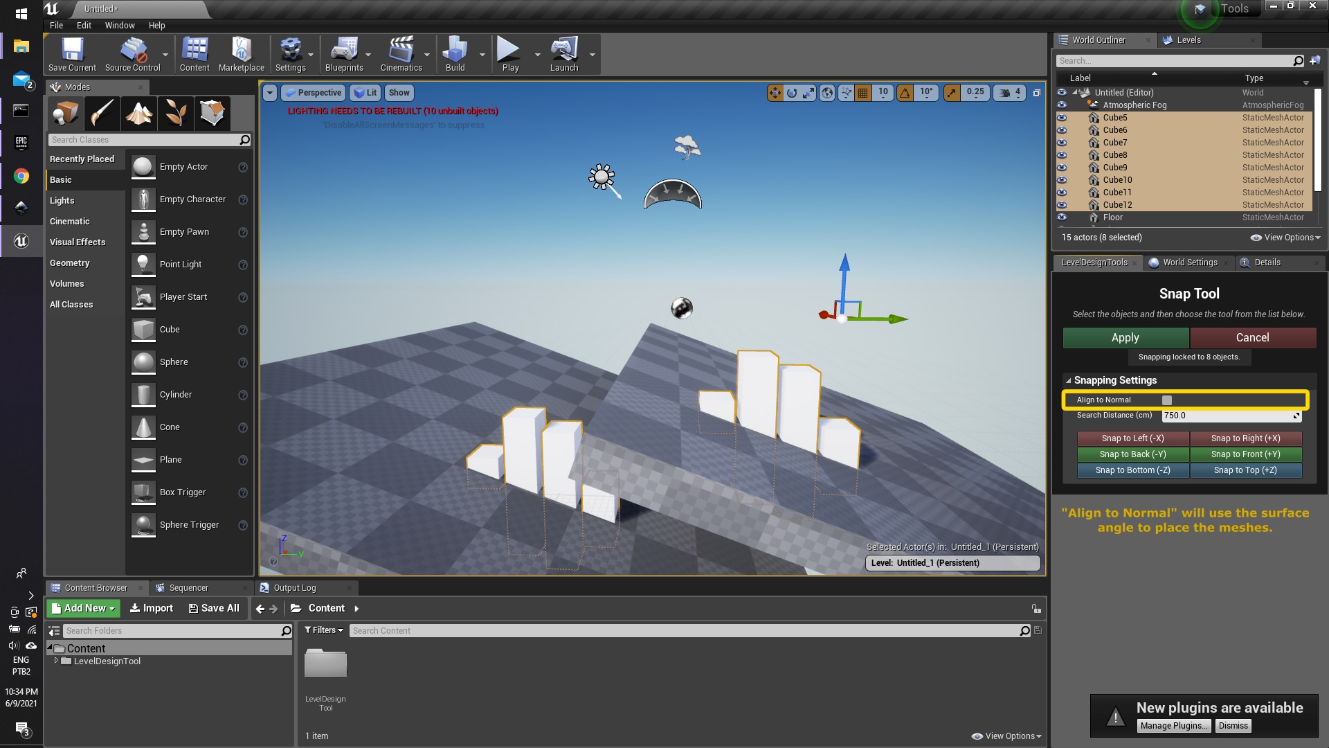
Task: Hide the Atmospheric Fog actor
Action: coord(1063,105)
